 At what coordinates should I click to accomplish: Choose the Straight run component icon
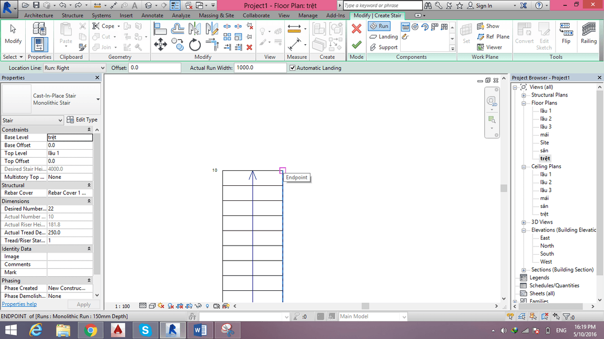coord(406,27)
